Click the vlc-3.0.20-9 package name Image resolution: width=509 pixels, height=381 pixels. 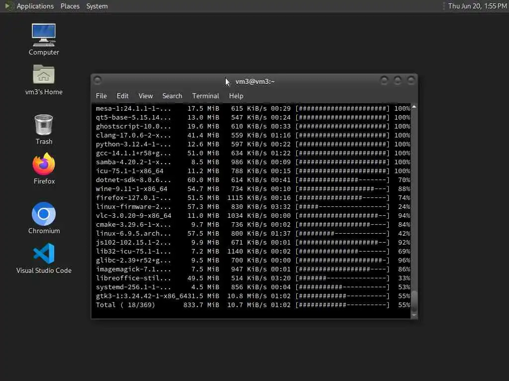pyautogui.click(x=133, y=215)
